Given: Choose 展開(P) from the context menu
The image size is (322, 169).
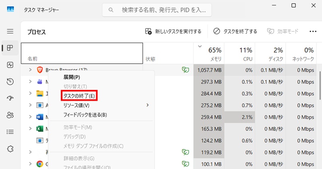Looking at the screenshot, I should [x=101, y=77].
